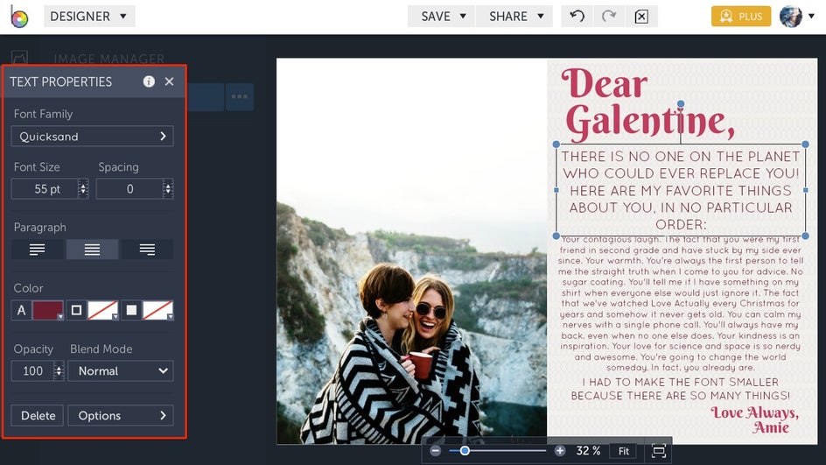Click the redo arrow icon
This screenshot has width=826, height=465.
609,17
